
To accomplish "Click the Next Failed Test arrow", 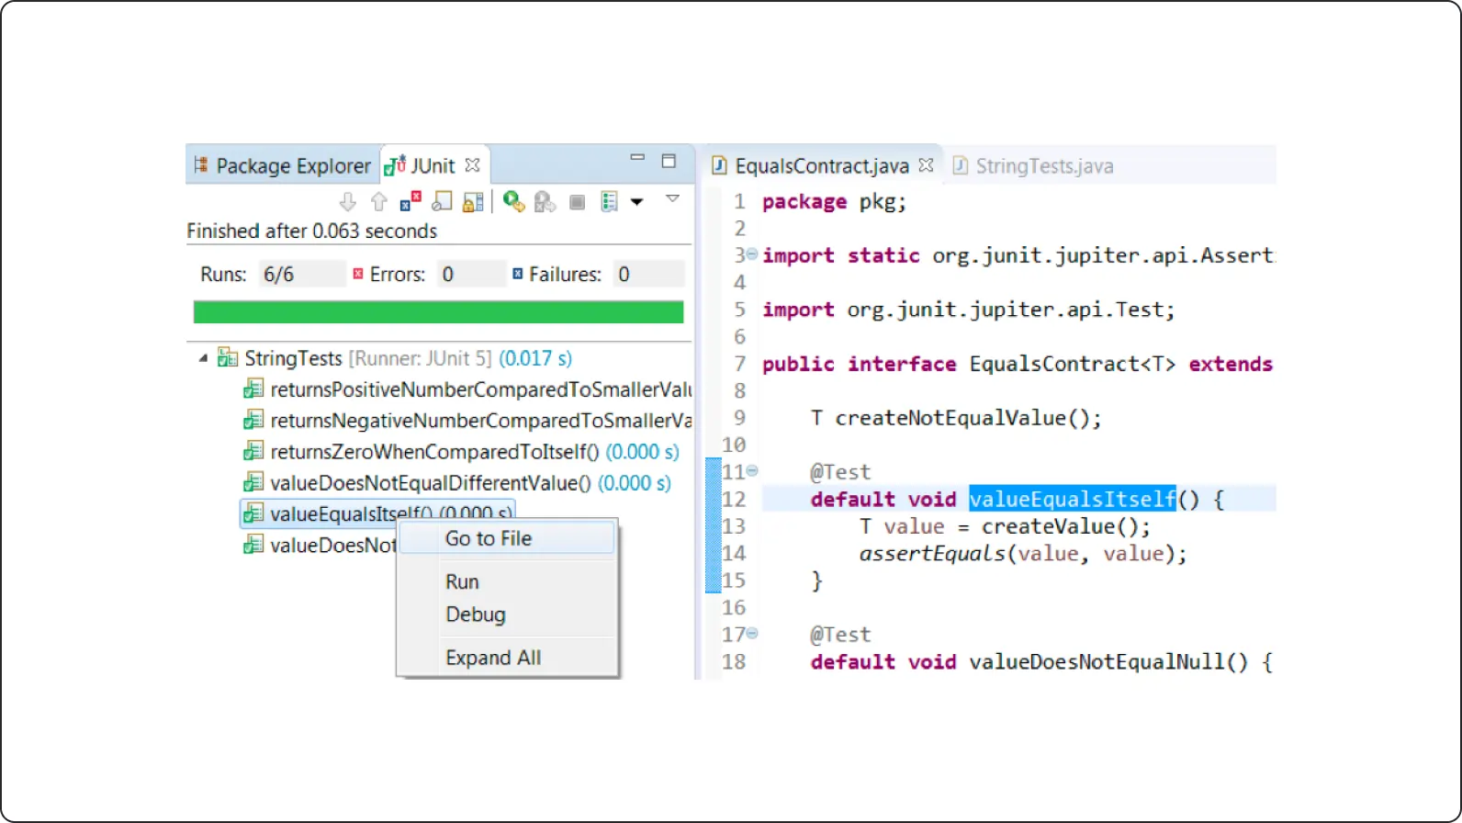I will coord(347,202).
